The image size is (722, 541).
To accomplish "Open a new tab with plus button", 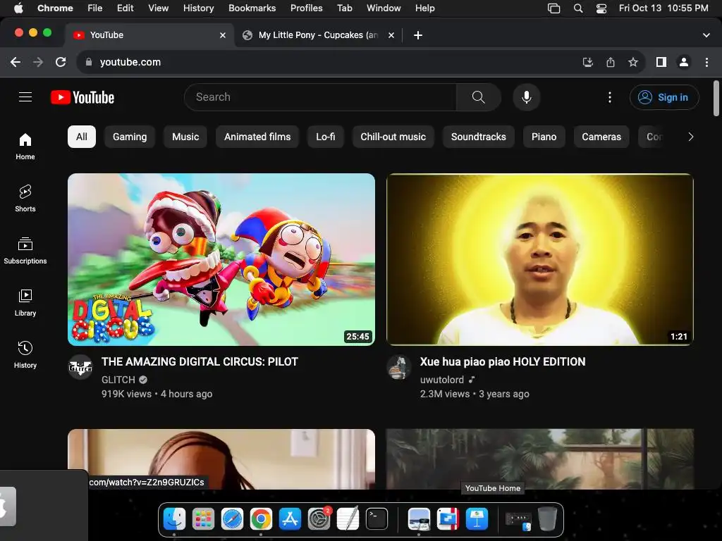I will point(417,35).
